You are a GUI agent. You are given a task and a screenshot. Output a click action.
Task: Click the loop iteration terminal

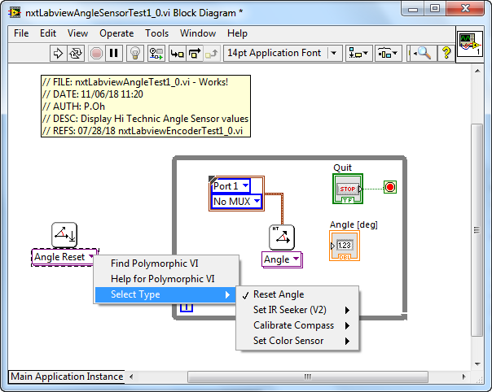click(187, 307)
